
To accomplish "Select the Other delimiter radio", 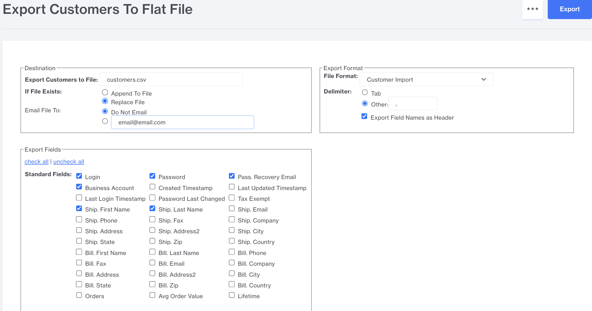I will (x=365, y=103).
